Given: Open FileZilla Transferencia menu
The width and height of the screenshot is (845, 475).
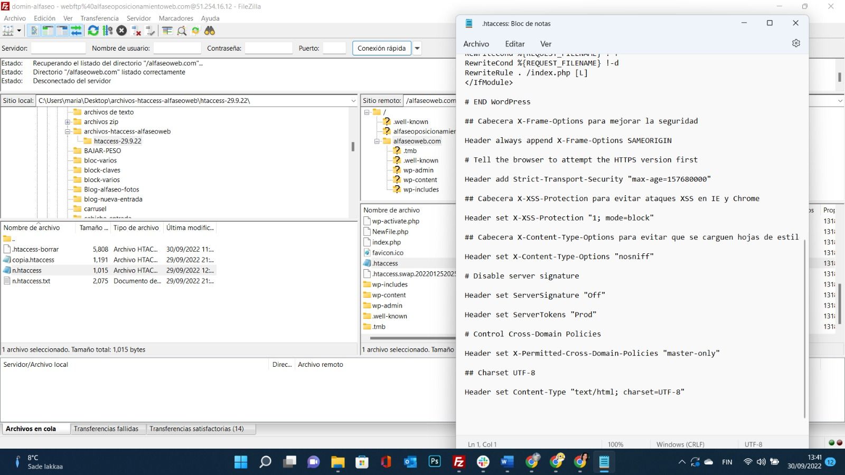Looking at the screenshot, I should point(99,18).
